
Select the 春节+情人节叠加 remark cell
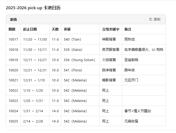tap(137, 111)
